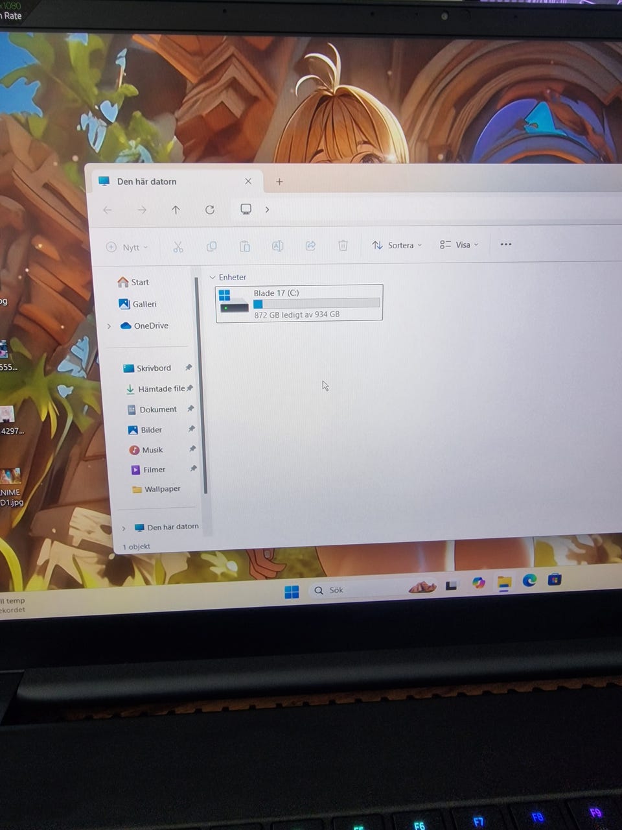Toggle the pin next to Dokument
The height and width of the screenshot is (830, 622).
(190, 409)
